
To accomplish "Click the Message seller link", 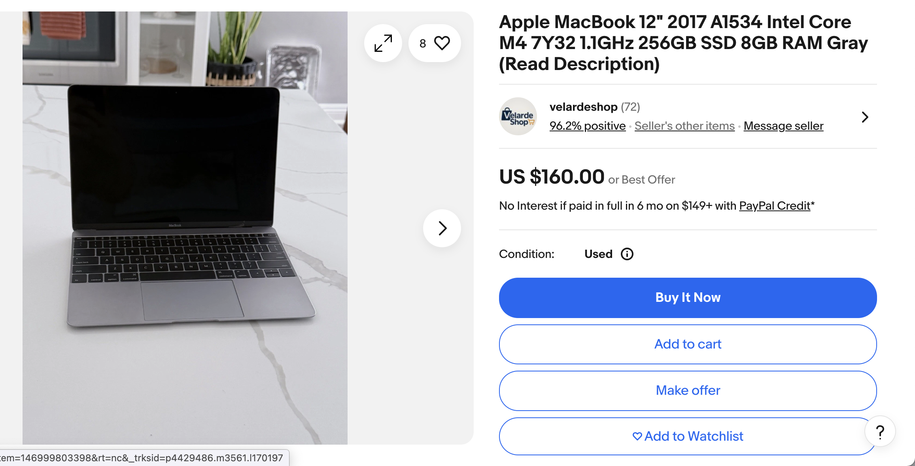I will (x=783, y=126).
